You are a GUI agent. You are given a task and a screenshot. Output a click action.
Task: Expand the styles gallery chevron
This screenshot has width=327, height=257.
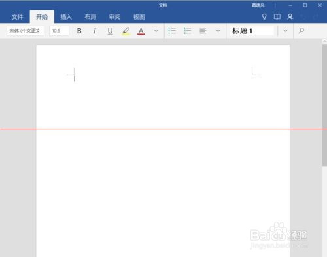click(285, 31)
